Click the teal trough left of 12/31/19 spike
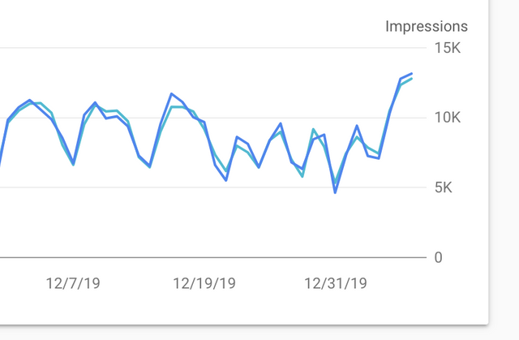The height and width of the screenshot is (340, 519). [x=302, y=176]
